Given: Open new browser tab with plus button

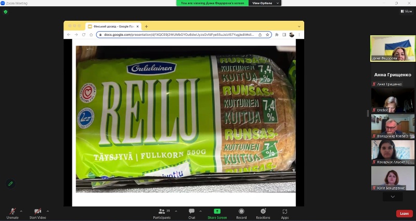Looking at the screenshot, I should pos(147,26).
